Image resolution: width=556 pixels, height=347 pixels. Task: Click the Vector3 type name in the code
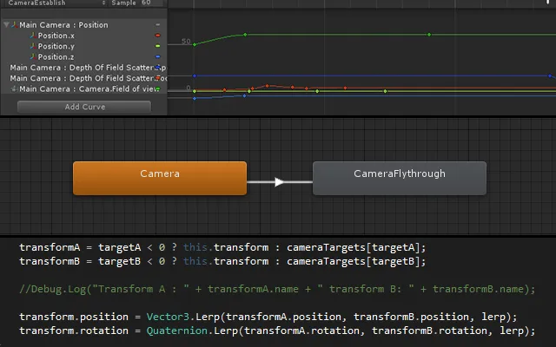pyautogui.click(x=168, y=317)
